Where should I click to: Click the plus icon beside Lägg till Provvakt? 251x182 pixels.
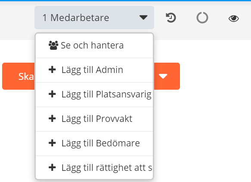(52, 118)
